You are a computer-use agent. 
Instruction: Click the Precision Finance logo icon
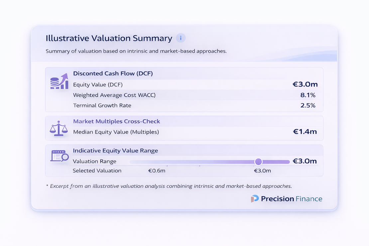pyautogui.click(x=255, y=199)
